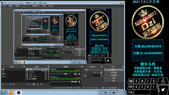Screen dimensions: 169x95
Task: Select the sanguo scene
Action: click(x=13, y=77)
